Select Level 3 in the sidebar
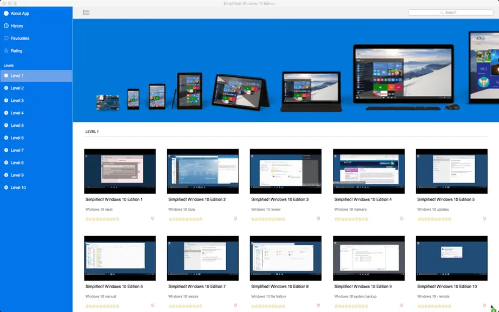 tap(36, 101)
